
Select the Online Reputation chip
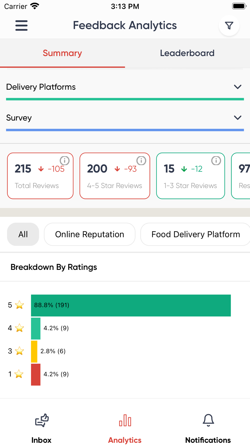(x=89, y=234)
